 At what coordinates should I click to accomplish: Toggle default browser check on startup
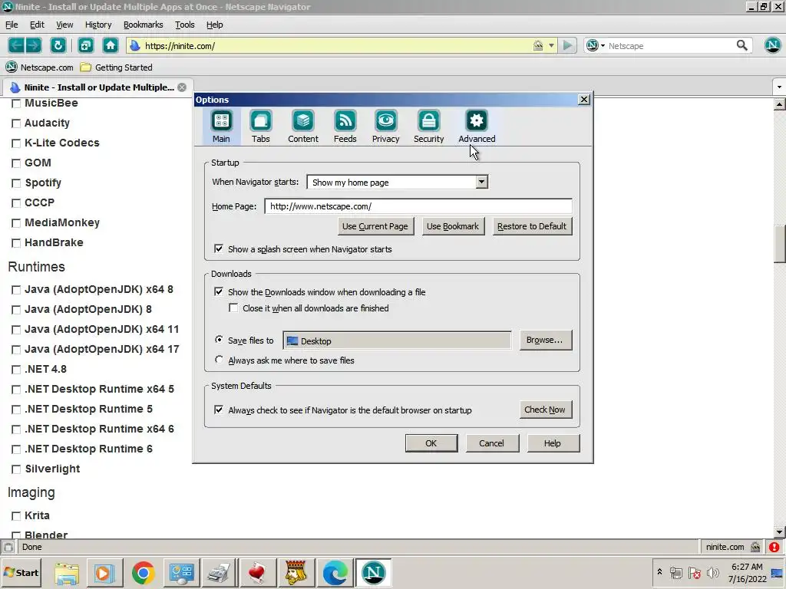219,410
